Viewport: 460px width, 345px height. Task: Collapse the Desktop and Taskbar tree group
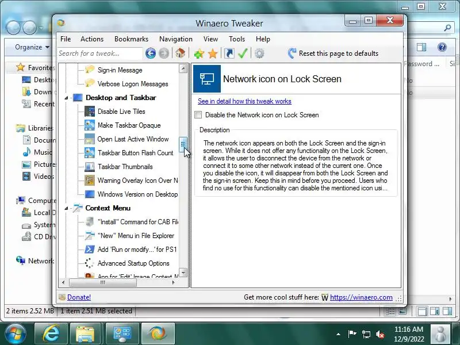point(66,98)
